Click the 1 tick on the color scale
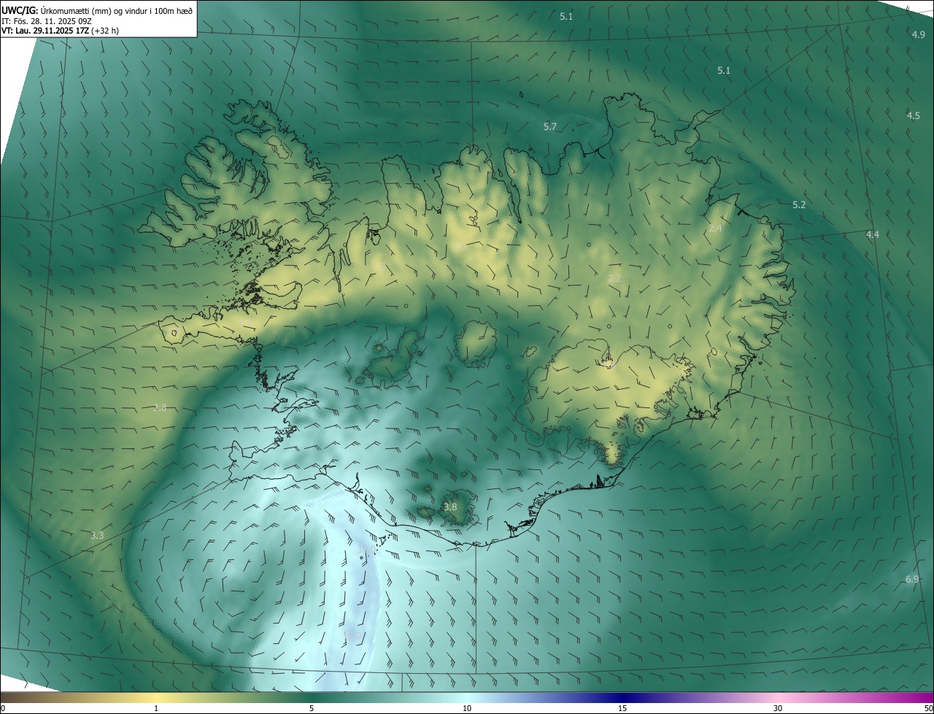 pyautogui.click(x=156, y=708)
